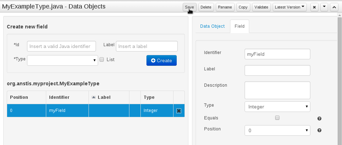This screenshot has height=145, width=342.
Task: Click the X close icon in the toolbar
Action: pos(314,7)
